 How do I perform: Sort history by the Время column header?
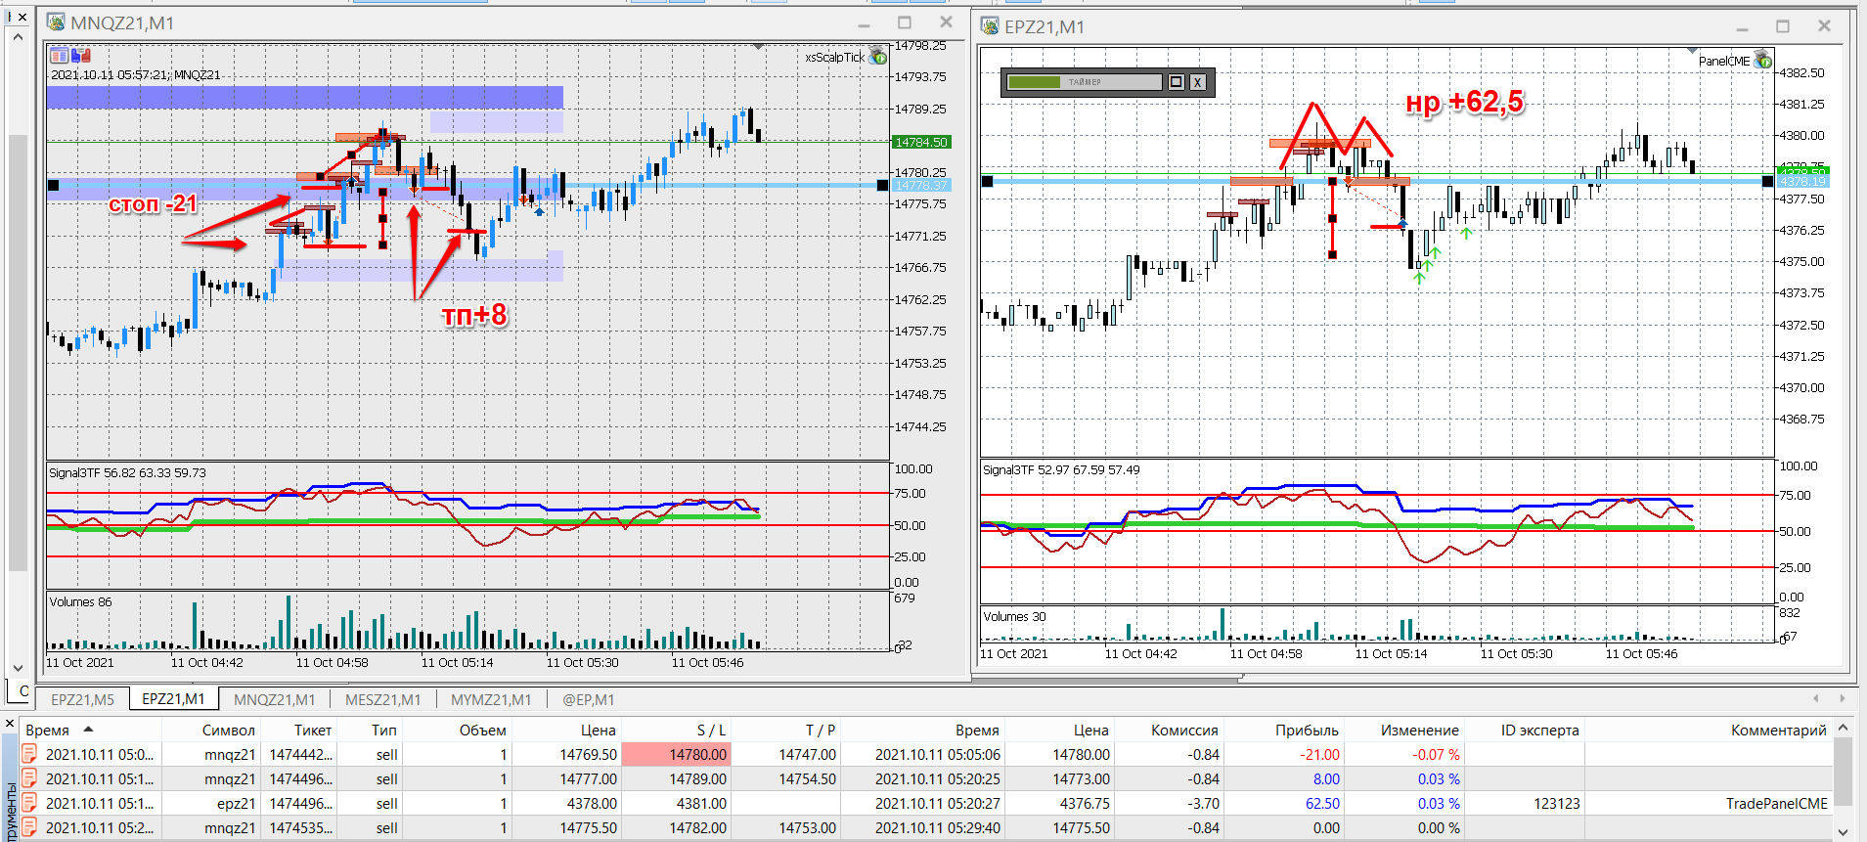click(x=90, y=730)
